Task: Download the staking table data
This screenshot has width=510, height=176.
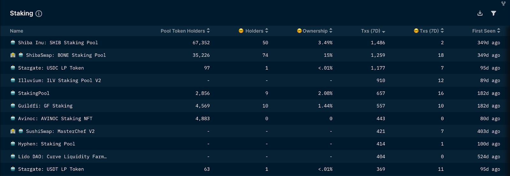Action: point(480,13)
